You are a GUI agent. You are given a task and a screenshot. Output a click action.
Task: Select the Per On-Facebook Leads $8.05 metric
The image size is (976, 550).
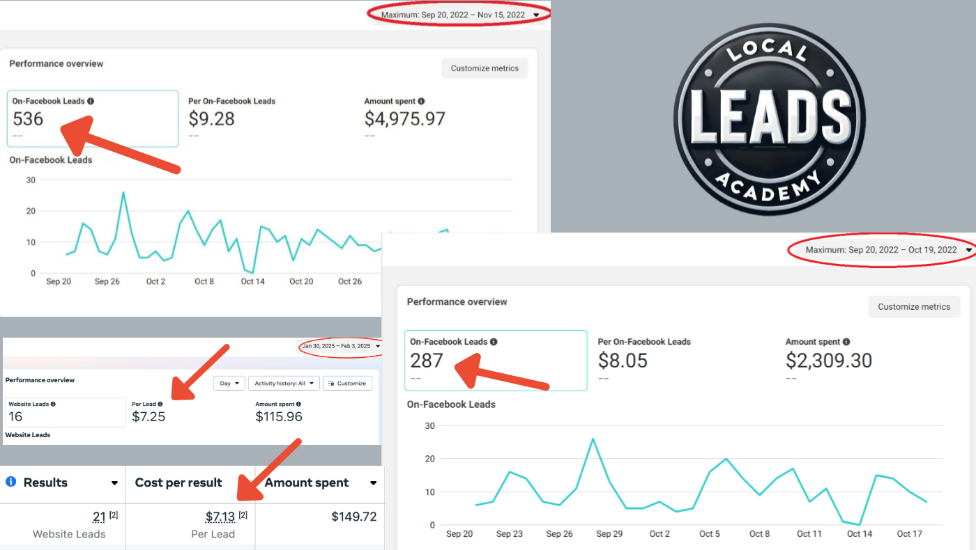[x=644, y=358]
